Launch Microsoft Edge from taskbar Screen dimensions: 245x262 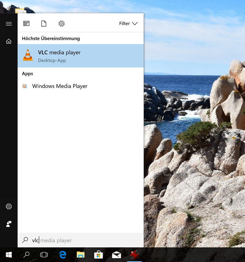click(x=63, y=255)
